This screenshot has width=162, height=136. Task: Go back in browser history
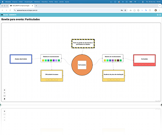click(3, 10)
